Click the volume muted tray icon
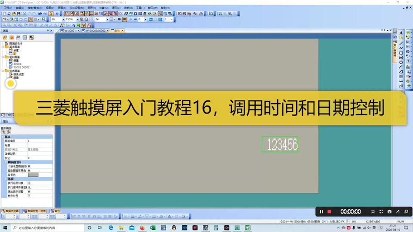 point(369,228)
